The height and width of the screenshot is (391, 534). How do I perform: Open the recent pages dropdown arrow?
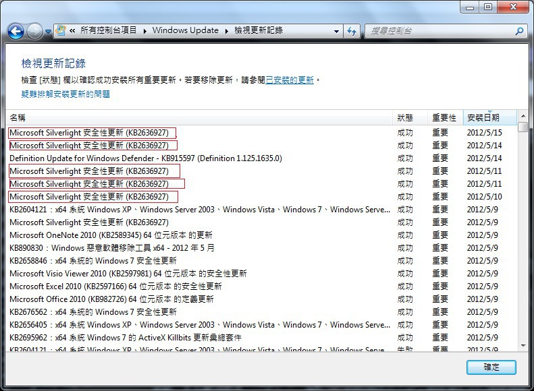(x=48, y=32)
